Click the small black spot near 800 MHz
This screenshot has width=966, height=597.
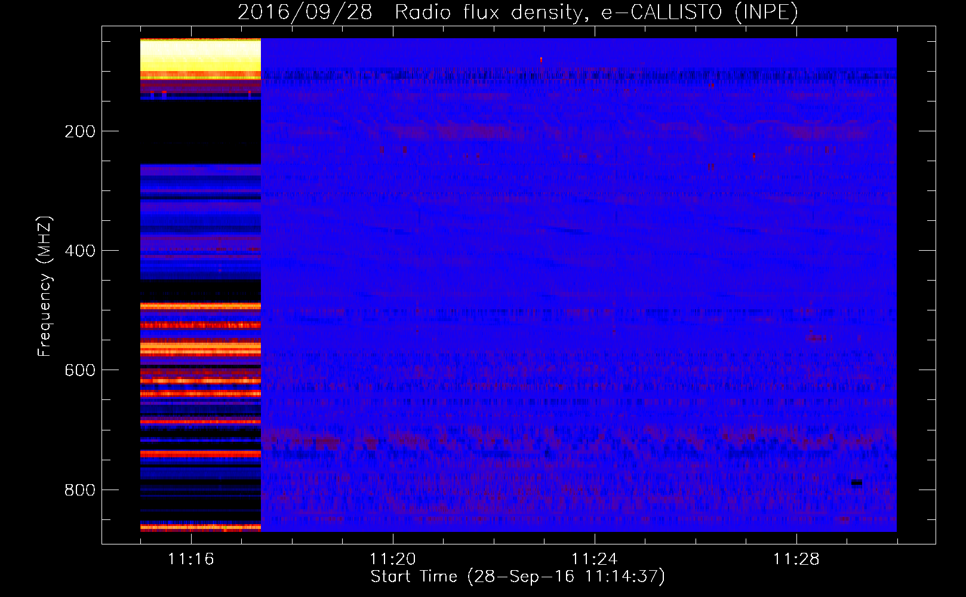[857, 482]
